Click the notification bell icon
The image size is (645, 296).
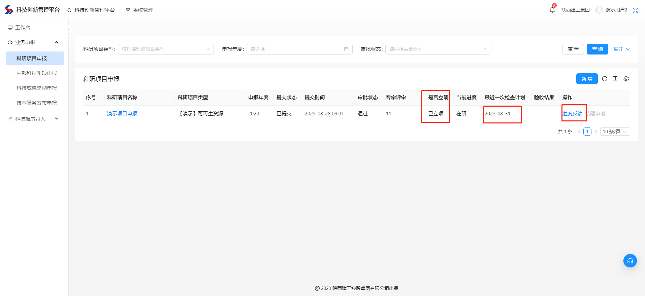coord(552,10)
